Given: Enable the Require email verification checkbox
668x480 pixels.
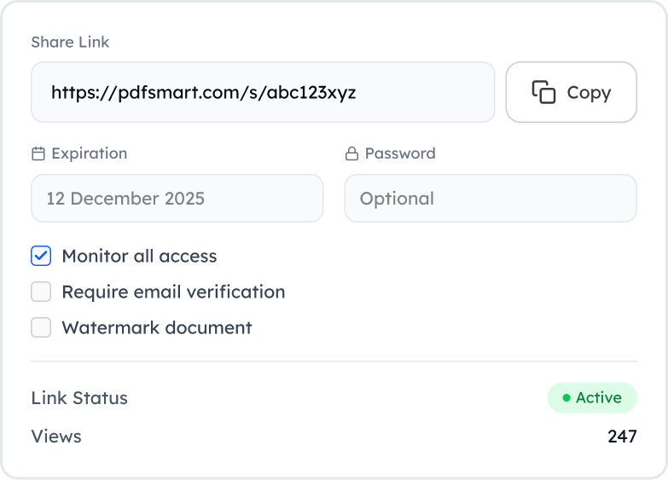Looking at the screenshot, I should (41, 292).
